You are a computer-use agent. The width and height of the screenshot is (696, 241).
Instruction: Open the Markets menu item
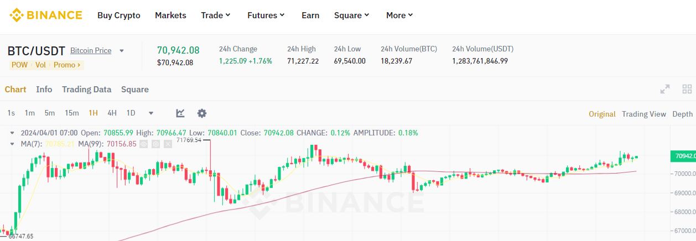[170, 15]
